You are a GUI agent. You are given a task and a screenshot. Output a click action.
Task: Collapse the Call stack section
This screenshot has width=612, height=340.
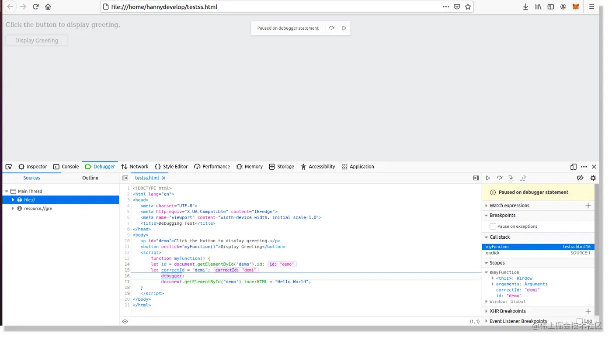486,237
